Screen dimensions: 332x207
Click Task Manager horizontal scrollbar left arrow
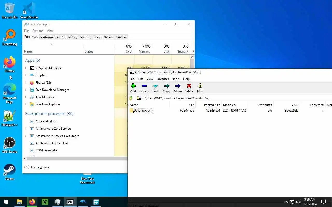[x=25, y=158]
